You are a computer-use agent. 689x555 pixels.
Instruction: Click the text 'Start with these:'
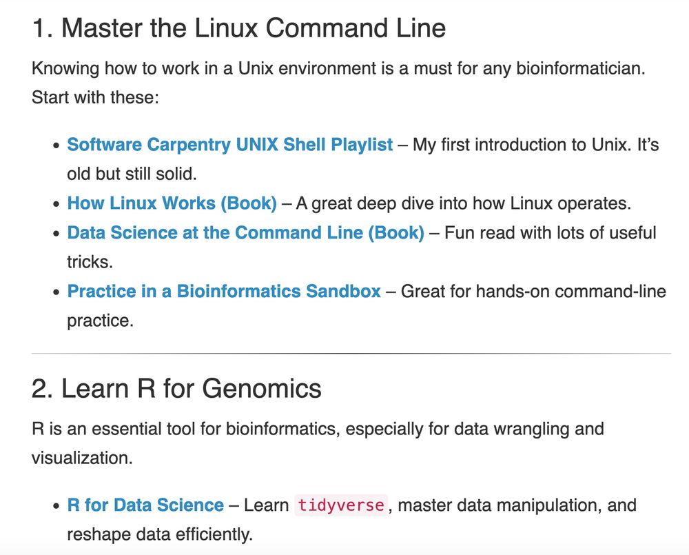tap(95, 97)
